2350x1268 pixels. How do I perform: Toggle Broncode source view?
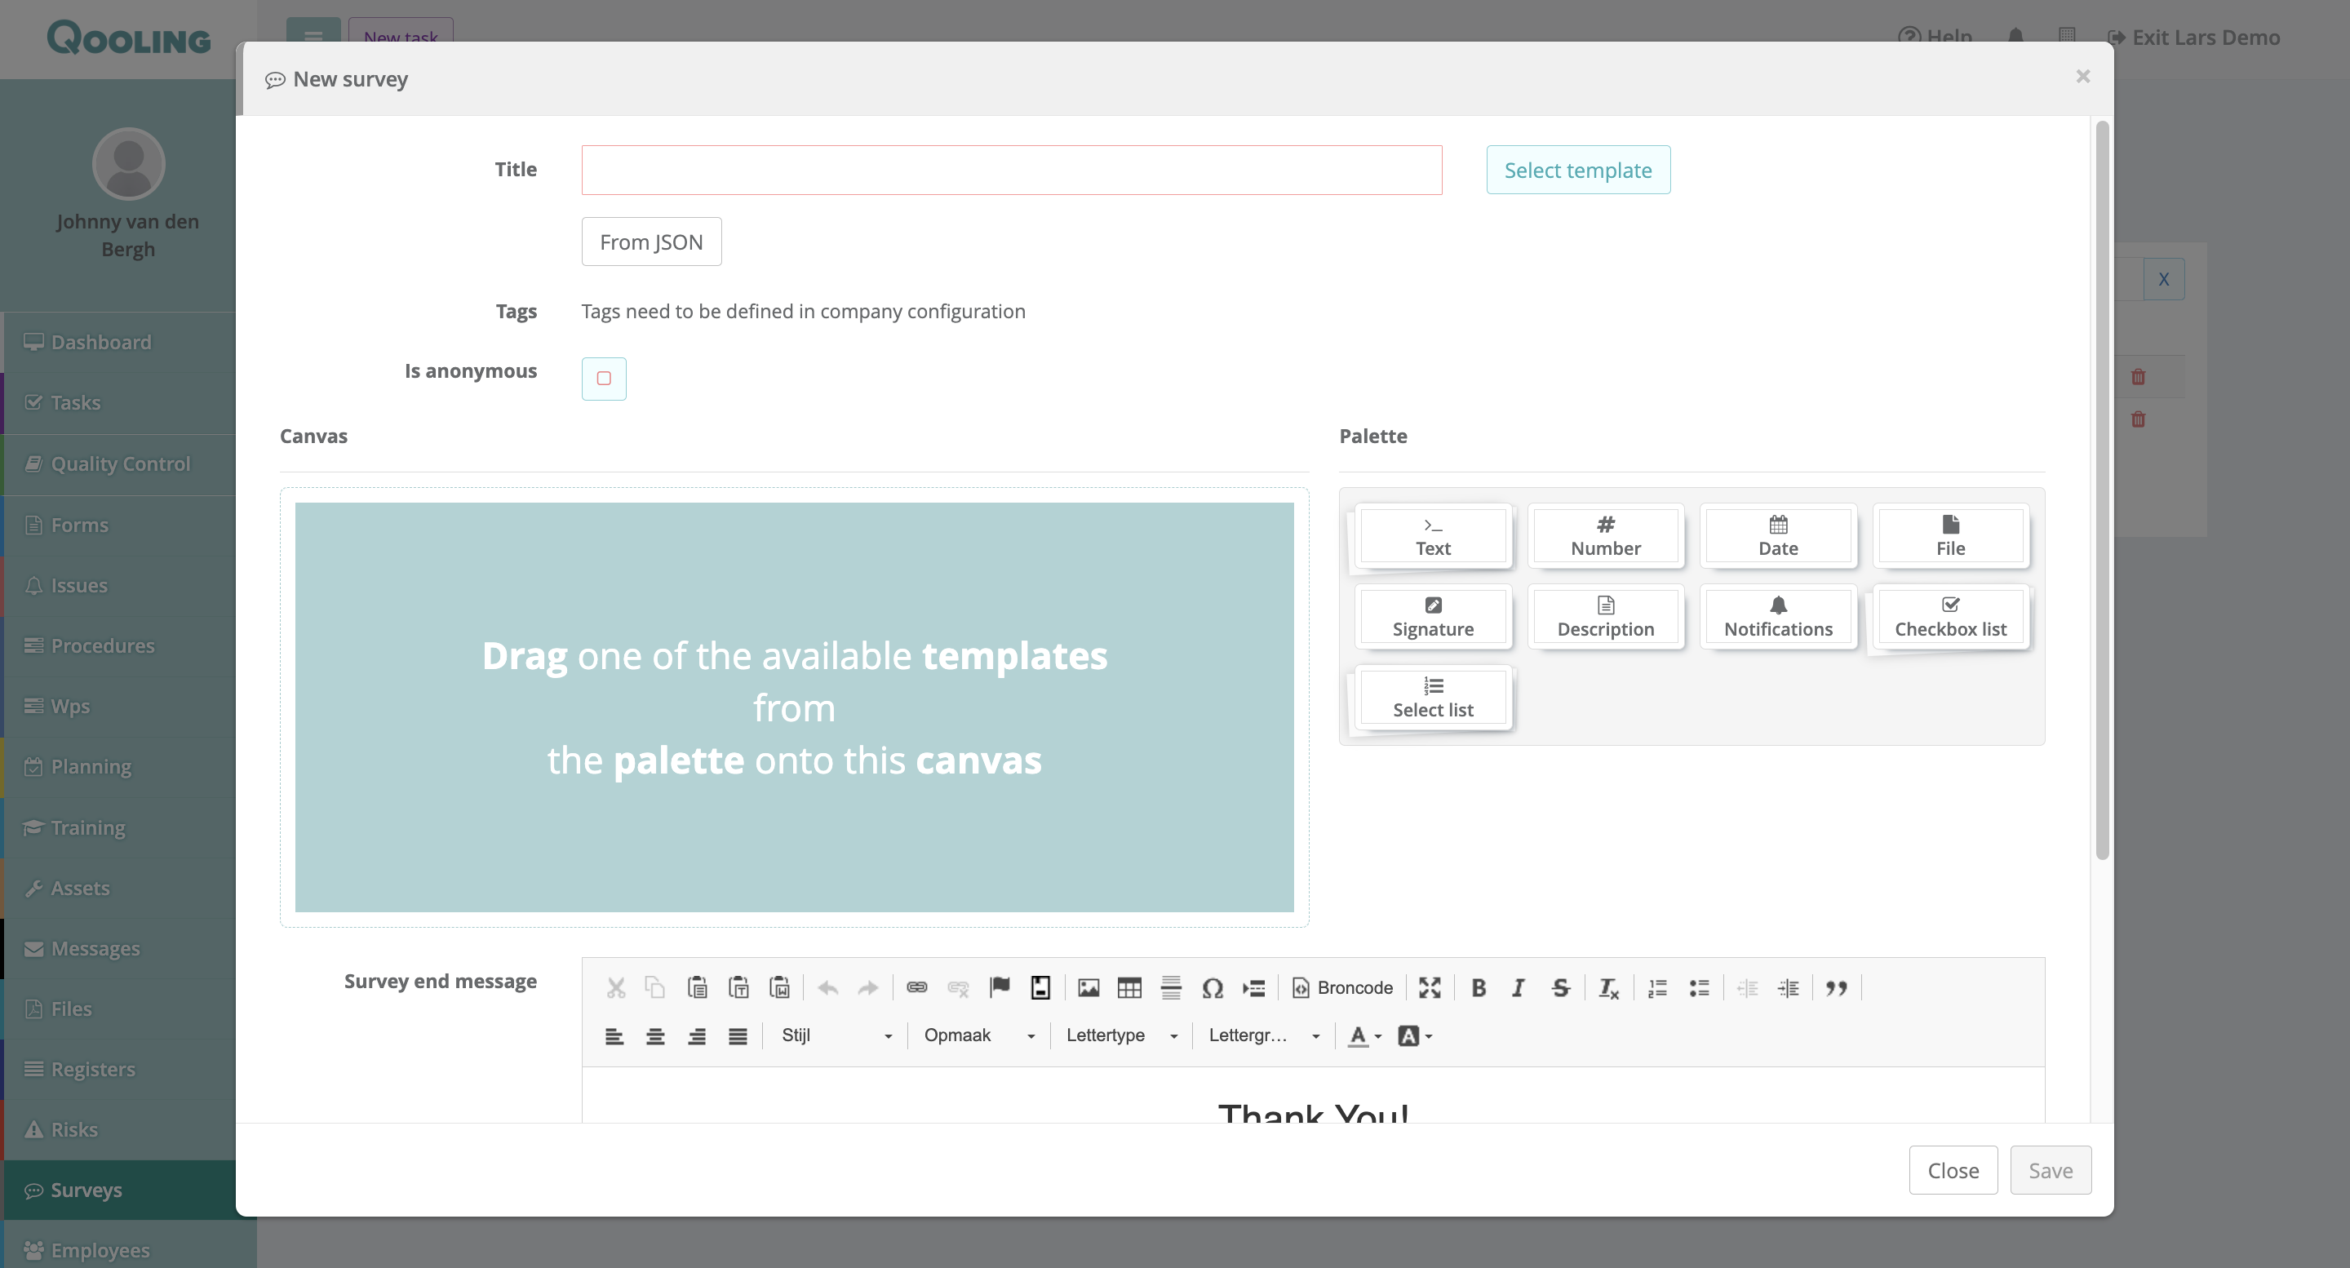click(x=1343, y=988)
